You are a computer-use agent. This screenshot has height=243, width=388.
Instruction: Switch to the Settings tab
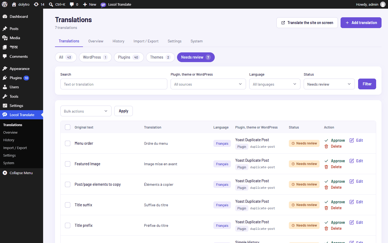pos(175,41)
